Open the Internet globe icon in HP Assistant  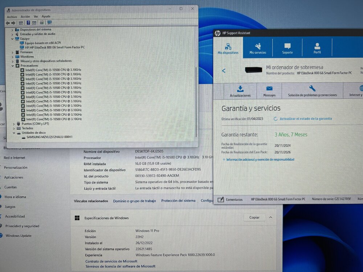(361, 88)
